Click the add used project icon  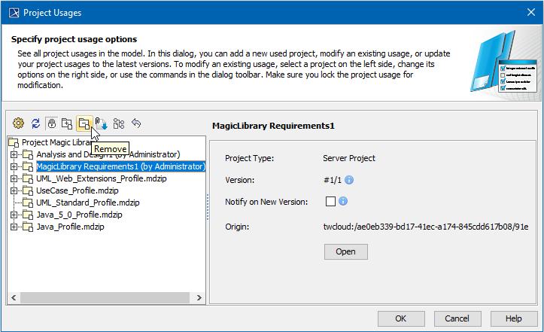pyautogui.click(x=67, y=123)
